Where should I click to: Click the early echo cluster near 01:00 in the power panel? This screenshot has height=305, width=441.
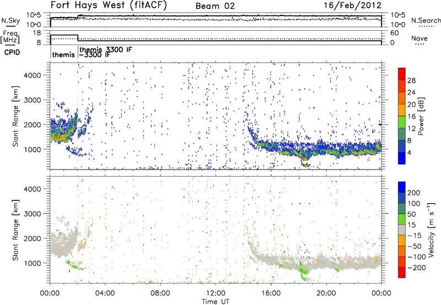coord(63,130)
